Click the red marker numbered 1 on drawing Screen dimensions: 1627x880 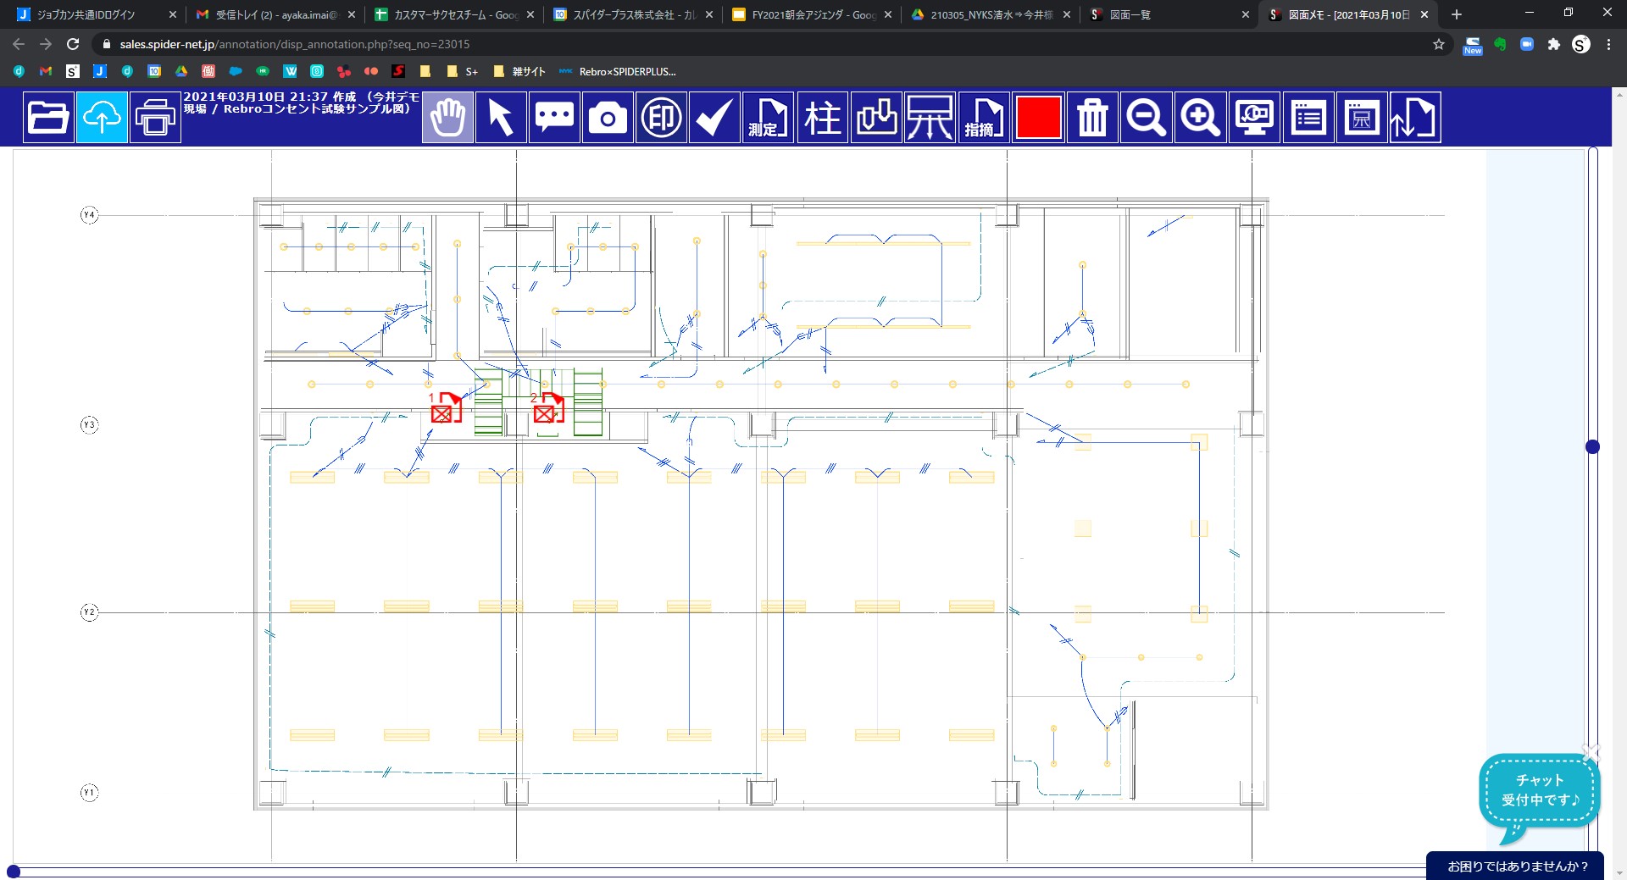pos(445,409)
